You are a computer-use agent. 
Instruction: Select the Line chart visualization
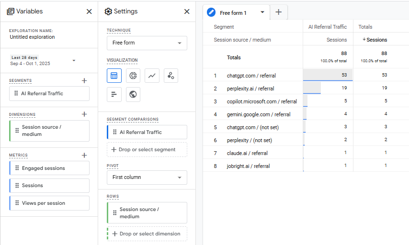[x=152, y=76]
